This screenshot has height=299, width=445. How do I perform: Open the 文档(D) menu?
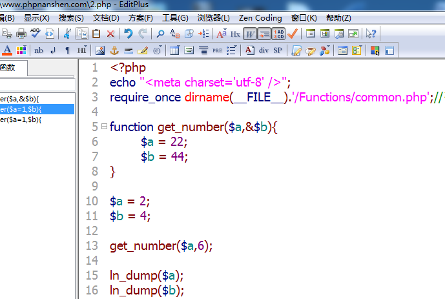pyautogui.click(x=106, y=18)
